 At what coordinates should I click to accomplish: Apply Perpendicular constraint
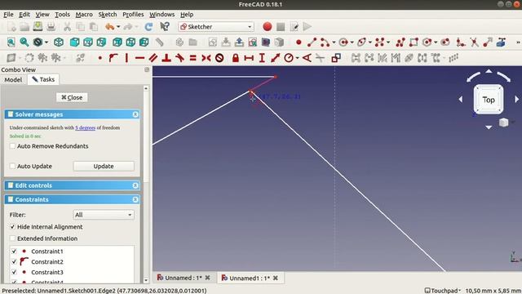tap(166, 58)
